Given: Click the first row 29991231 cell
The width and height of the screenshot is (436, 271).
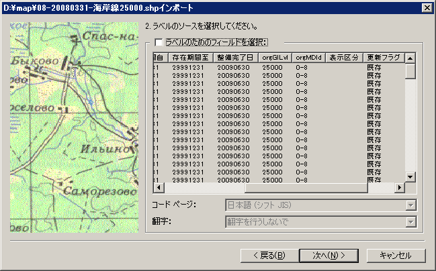Looking at the screenshot, I should (188, 68).
